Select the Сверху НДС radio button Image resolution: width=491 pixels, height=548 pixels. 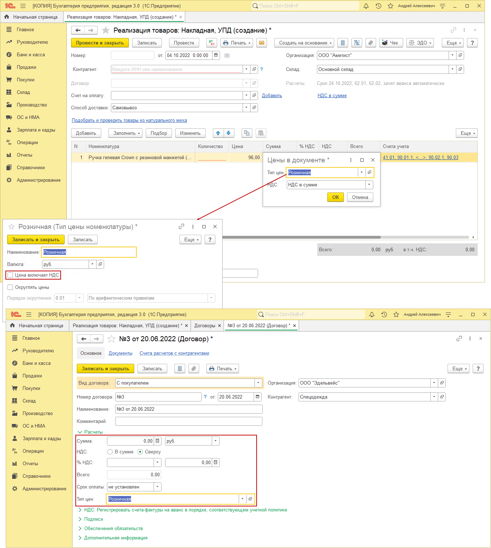point(140,452)
